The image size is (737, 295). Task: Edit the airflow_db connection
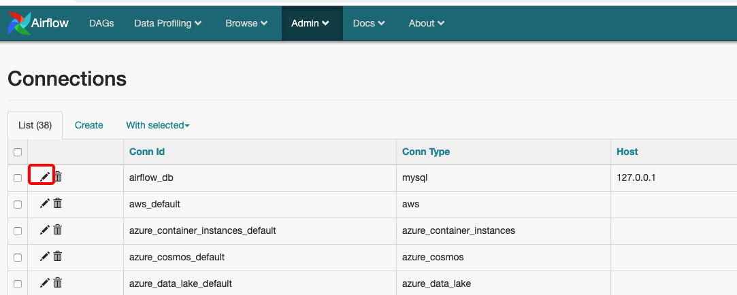(x=45, y=177)
